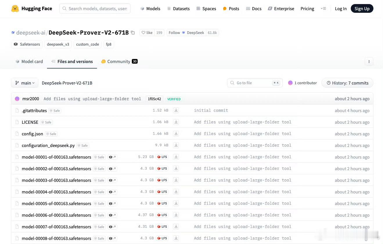This screenshot has height=244, width=383.
Task: Click LFS badge on model-00001 row
Action: [x=162, y=157]
